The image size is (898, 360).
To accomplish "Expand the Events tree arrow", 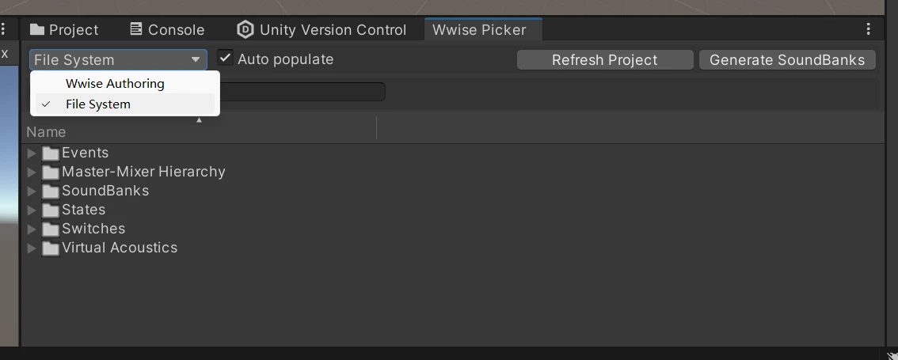I will 32,153.
